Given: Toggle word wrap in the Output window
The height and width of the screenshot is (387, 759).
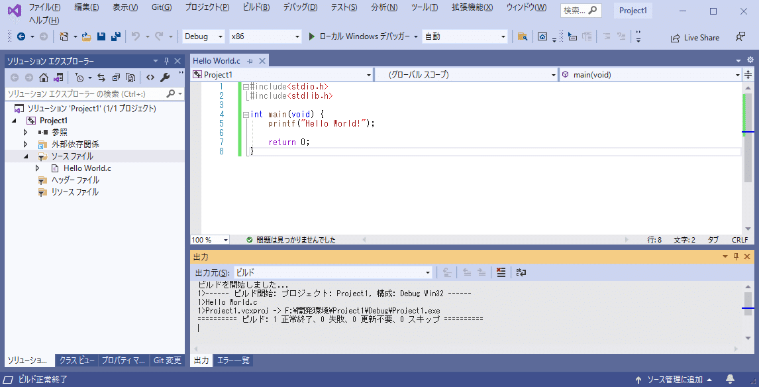Looking at the screenshot, I should click(x=521, y=272).
